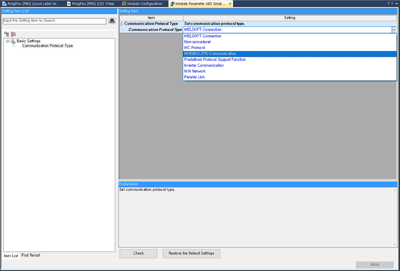
Task: Switch to the Find Result tab
Action: [x=30, y=255]
